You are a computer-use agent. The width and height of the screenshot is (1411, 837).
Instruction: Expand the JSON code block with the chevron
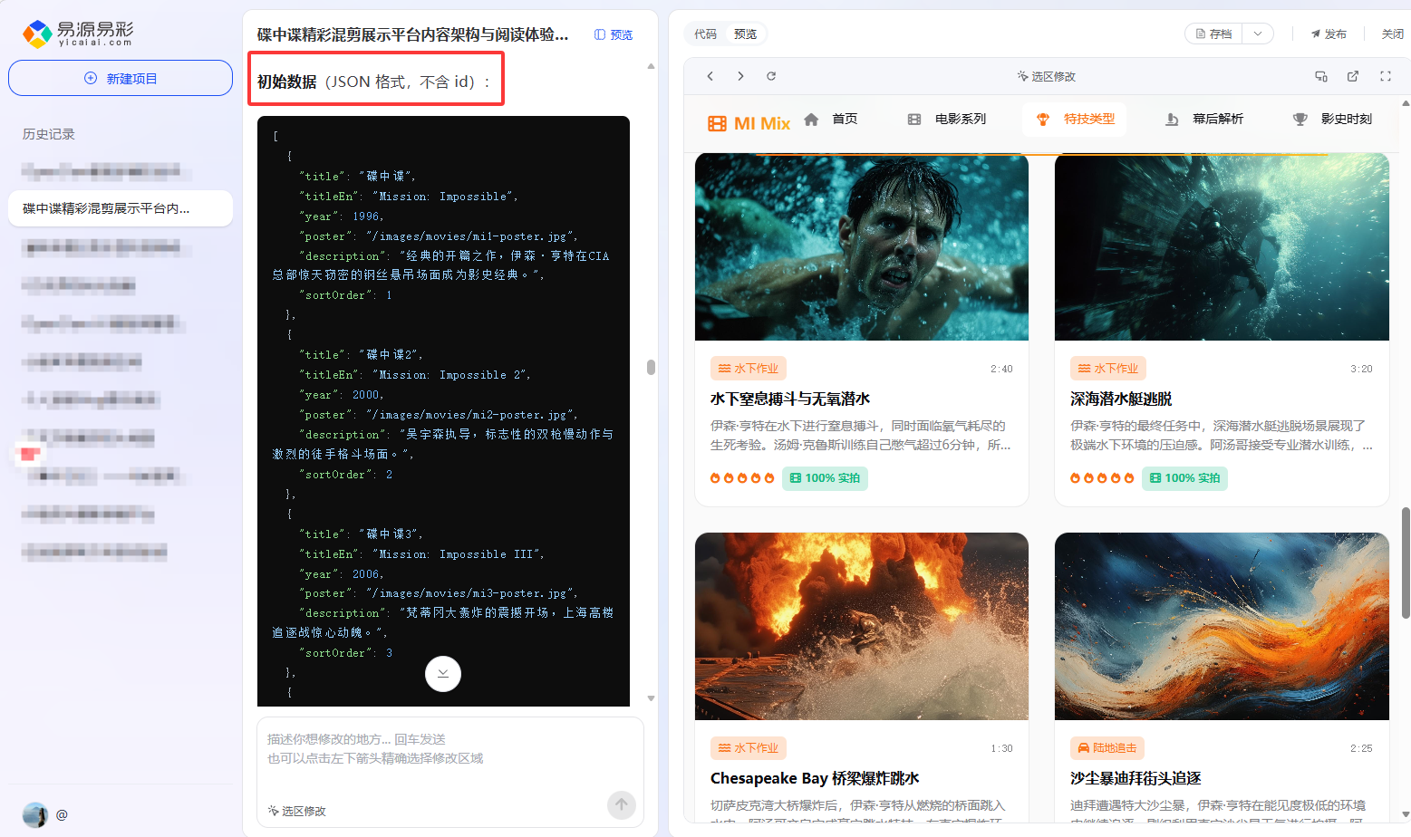pyautogui.click(x=443, y=674)
